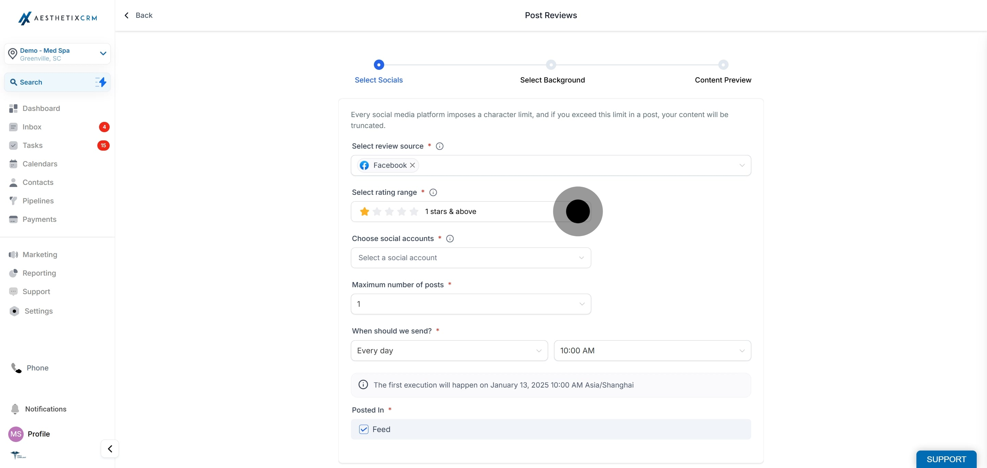Click the SUPPORT button
This screenshot has height=468, width=987.
tap(946, 459)
